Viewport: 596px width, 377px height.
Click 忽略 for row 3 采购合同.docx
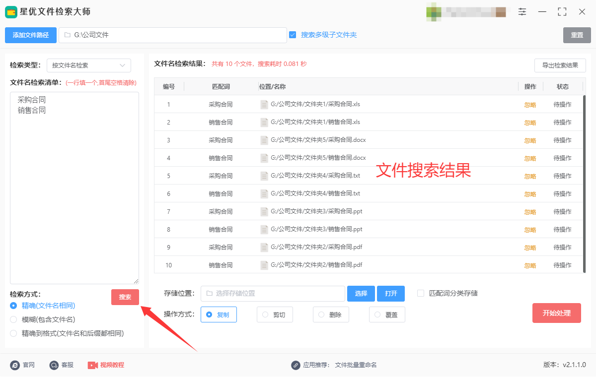click(x=530, y=141)
